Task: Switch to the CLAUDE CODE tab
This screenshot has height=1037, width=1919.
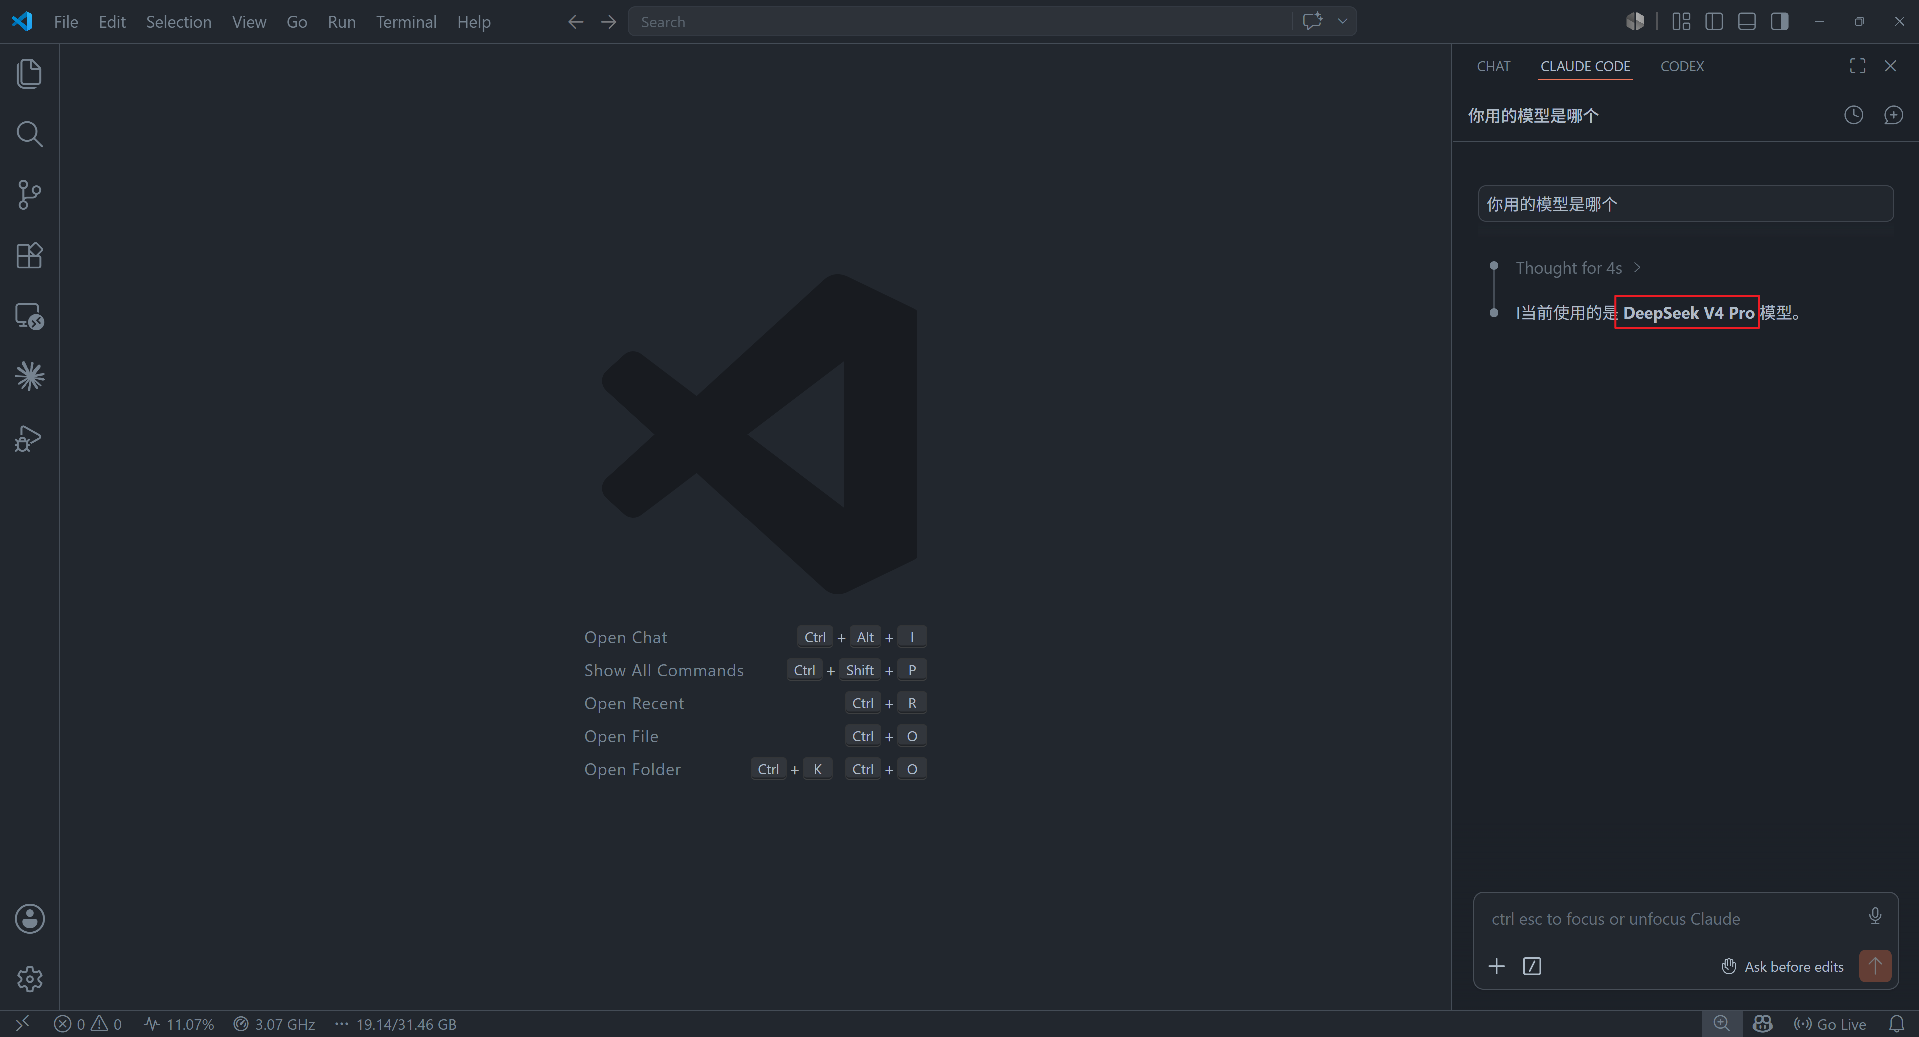Action: coord(1585,66)
